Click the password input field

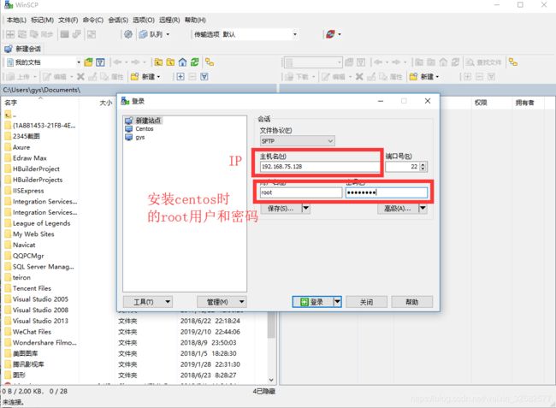(x=387, y=192)
